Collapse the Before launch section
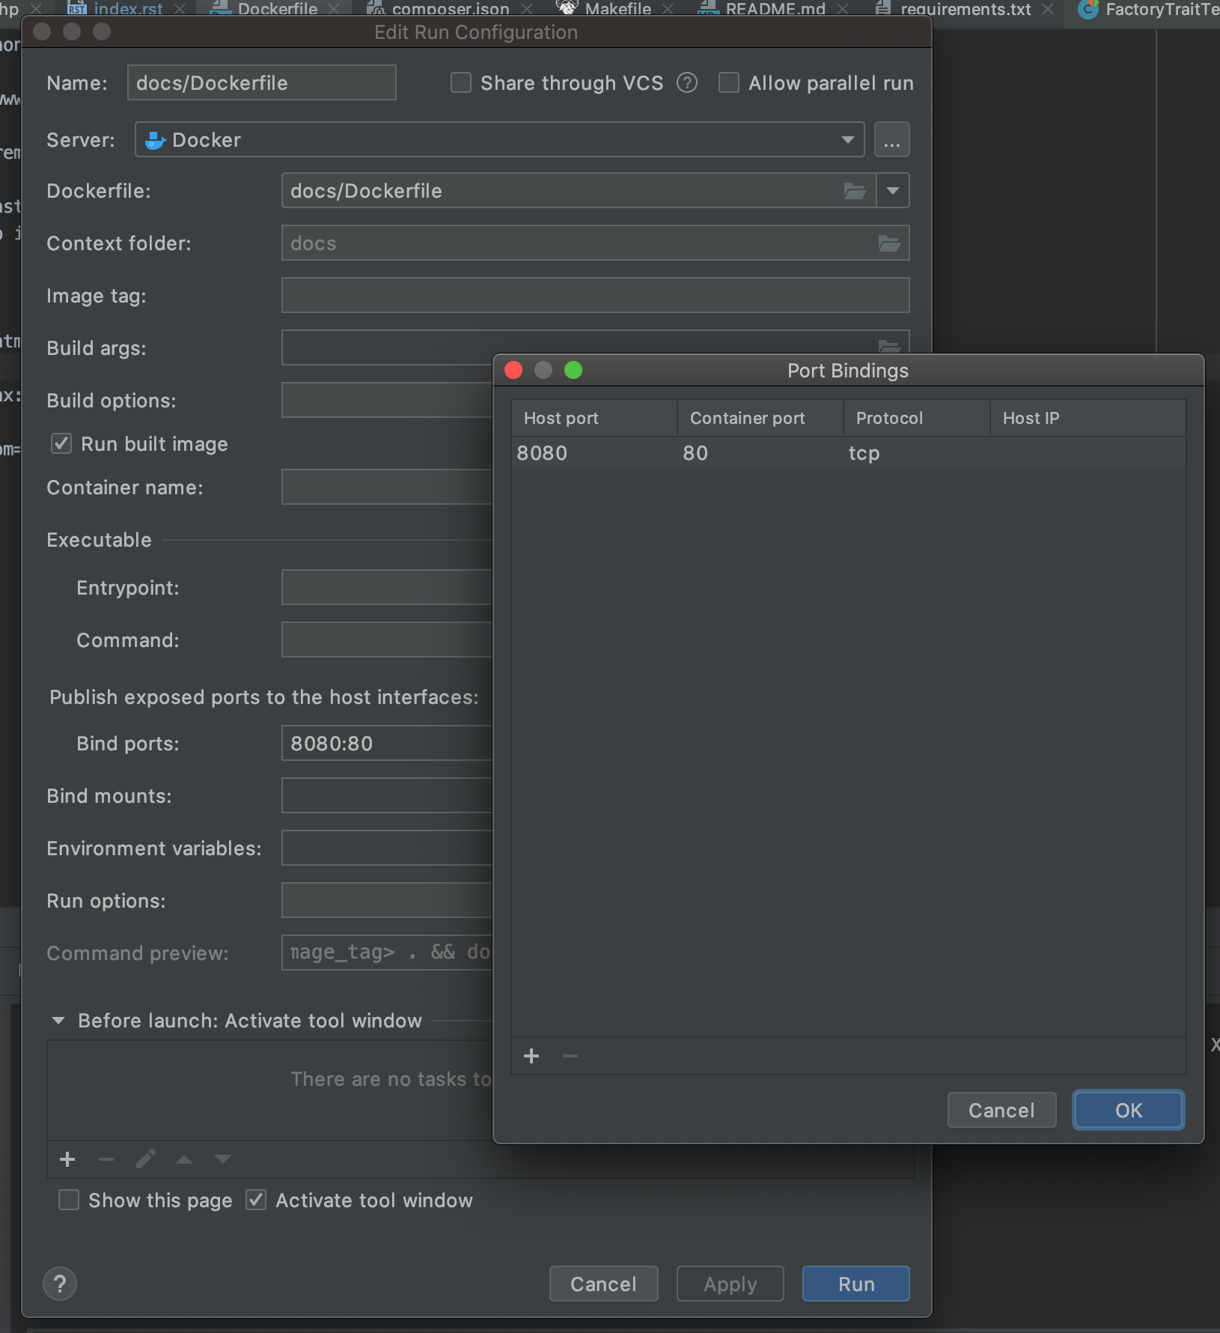This screenshot has width=1220, height=1333. tap(58, 1021)
